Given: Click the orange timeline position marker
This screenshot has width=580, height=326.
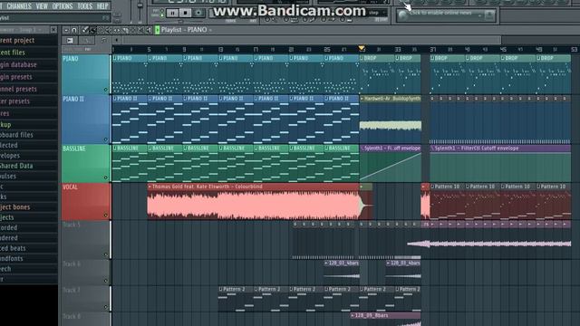Looking at the screenshot, I should 362,48.
